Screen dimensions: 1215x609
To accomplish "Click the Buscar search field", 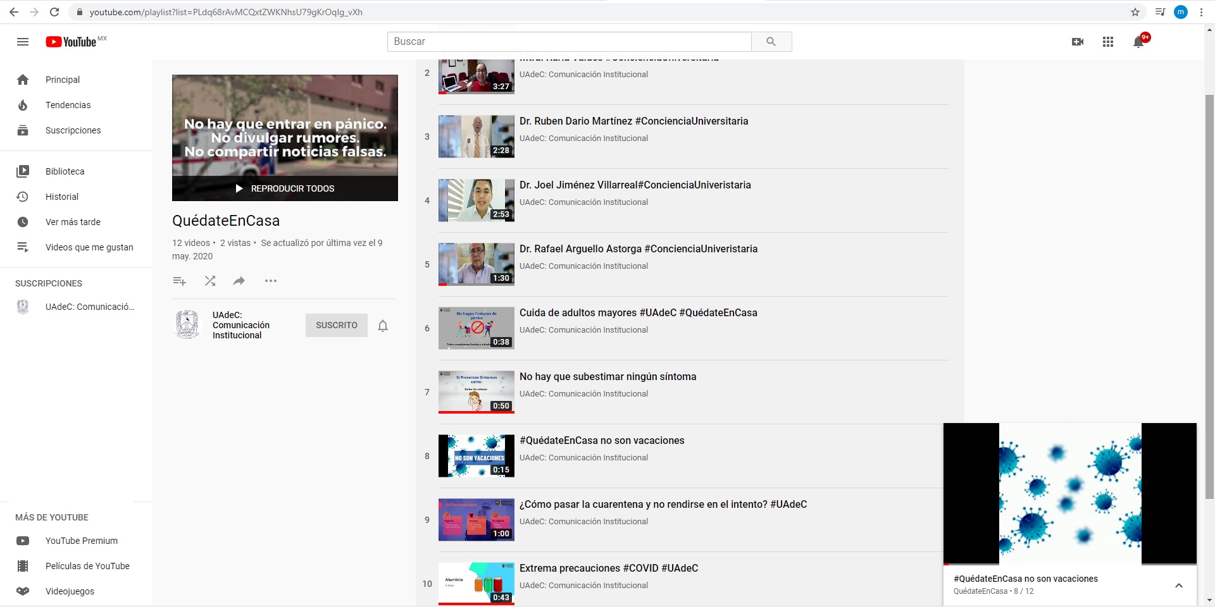I will [569, 42].
